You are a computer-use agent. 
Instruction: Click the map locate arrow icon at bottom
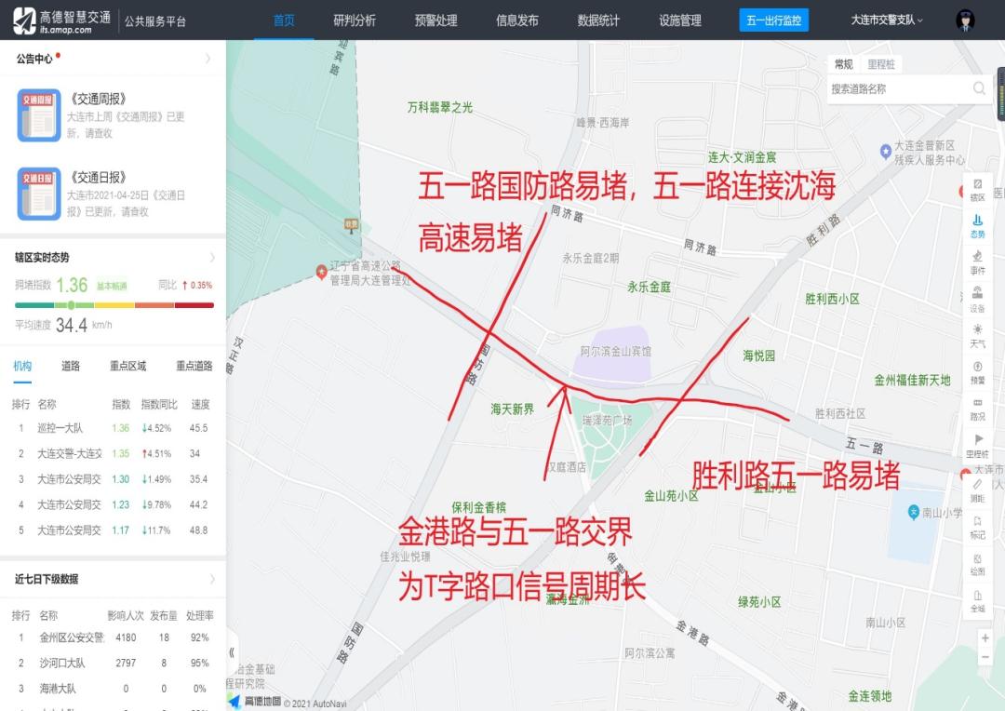(234, 701)
